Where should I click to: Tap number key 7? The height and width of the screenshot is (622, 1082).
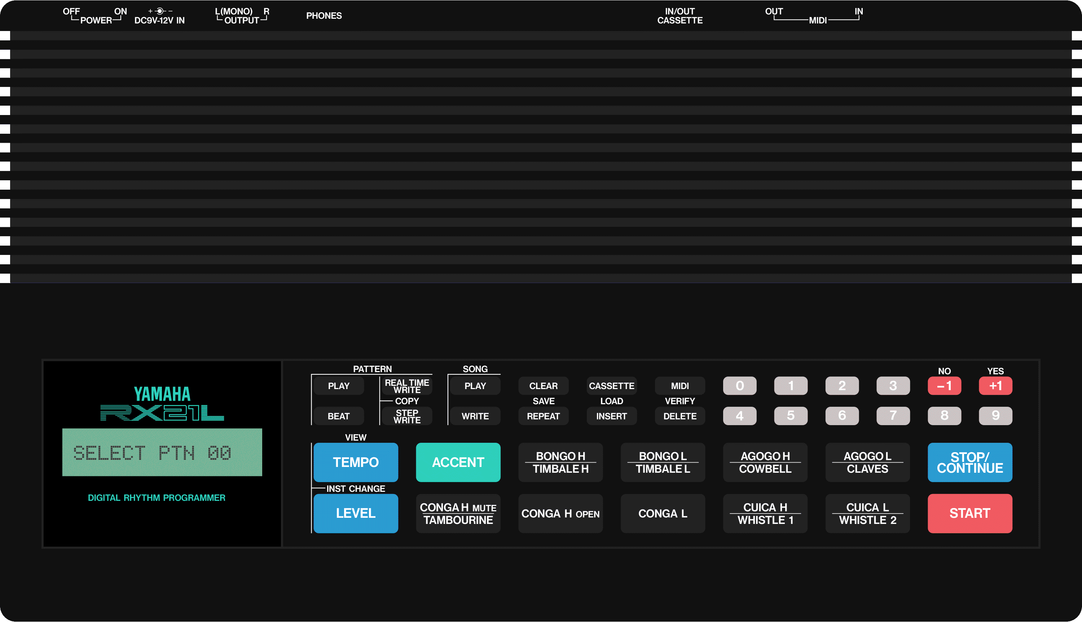tap(893, 416)
